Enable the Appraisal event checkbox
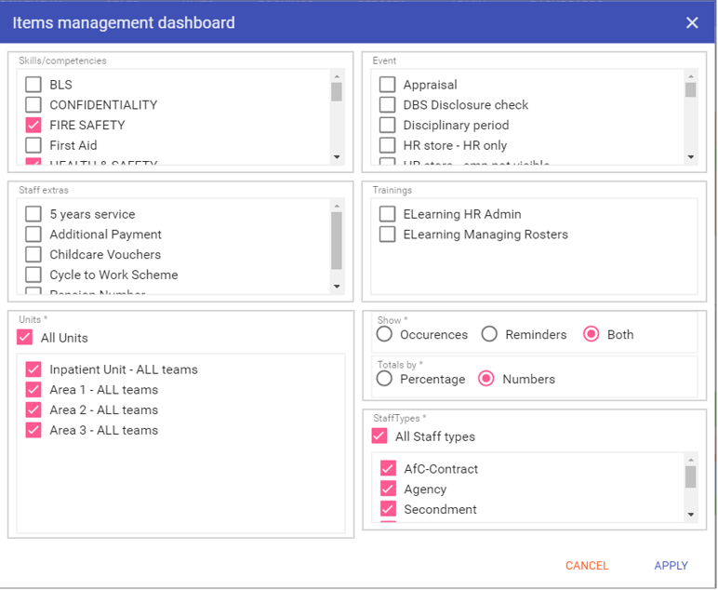The image size is (718, 590). tap(388, 85)
